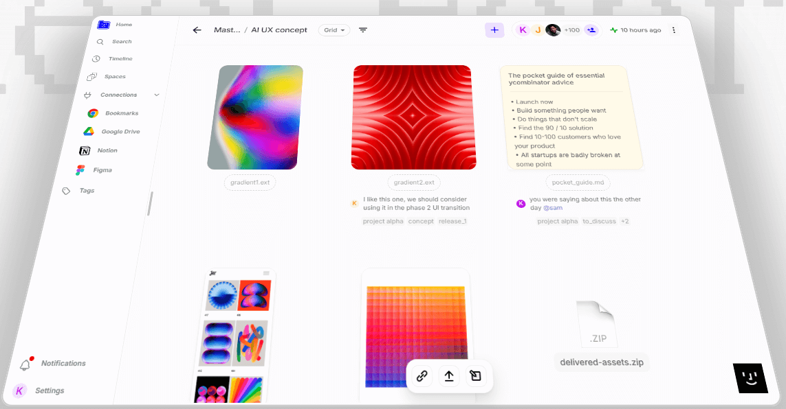Viewport: 786px width, 409px height.
Task: Upload using the arrow icon in floating toolbar
Action: coord(449,375)
